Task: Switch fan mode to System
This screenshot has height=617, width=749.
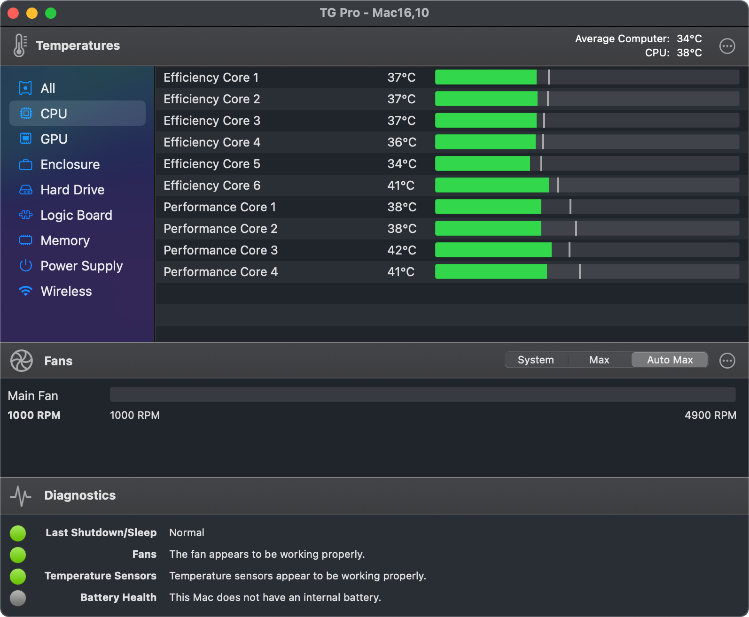Action: coord(536,360)
